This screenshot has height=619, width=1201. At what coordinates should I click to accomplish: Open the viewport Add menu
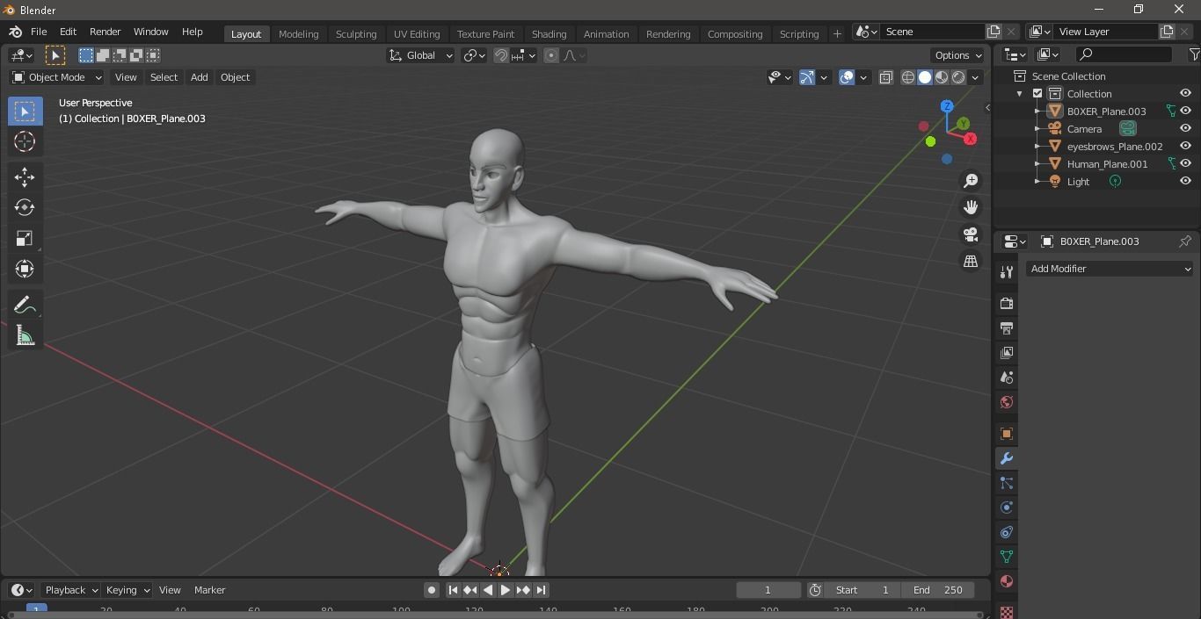pyautogui.click(x=200, y=77)
